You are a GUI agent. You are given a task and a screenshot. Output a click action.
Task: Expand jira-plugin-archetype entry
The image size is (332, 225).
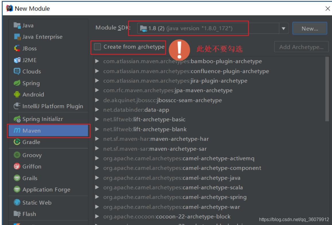tap(97, 80)
